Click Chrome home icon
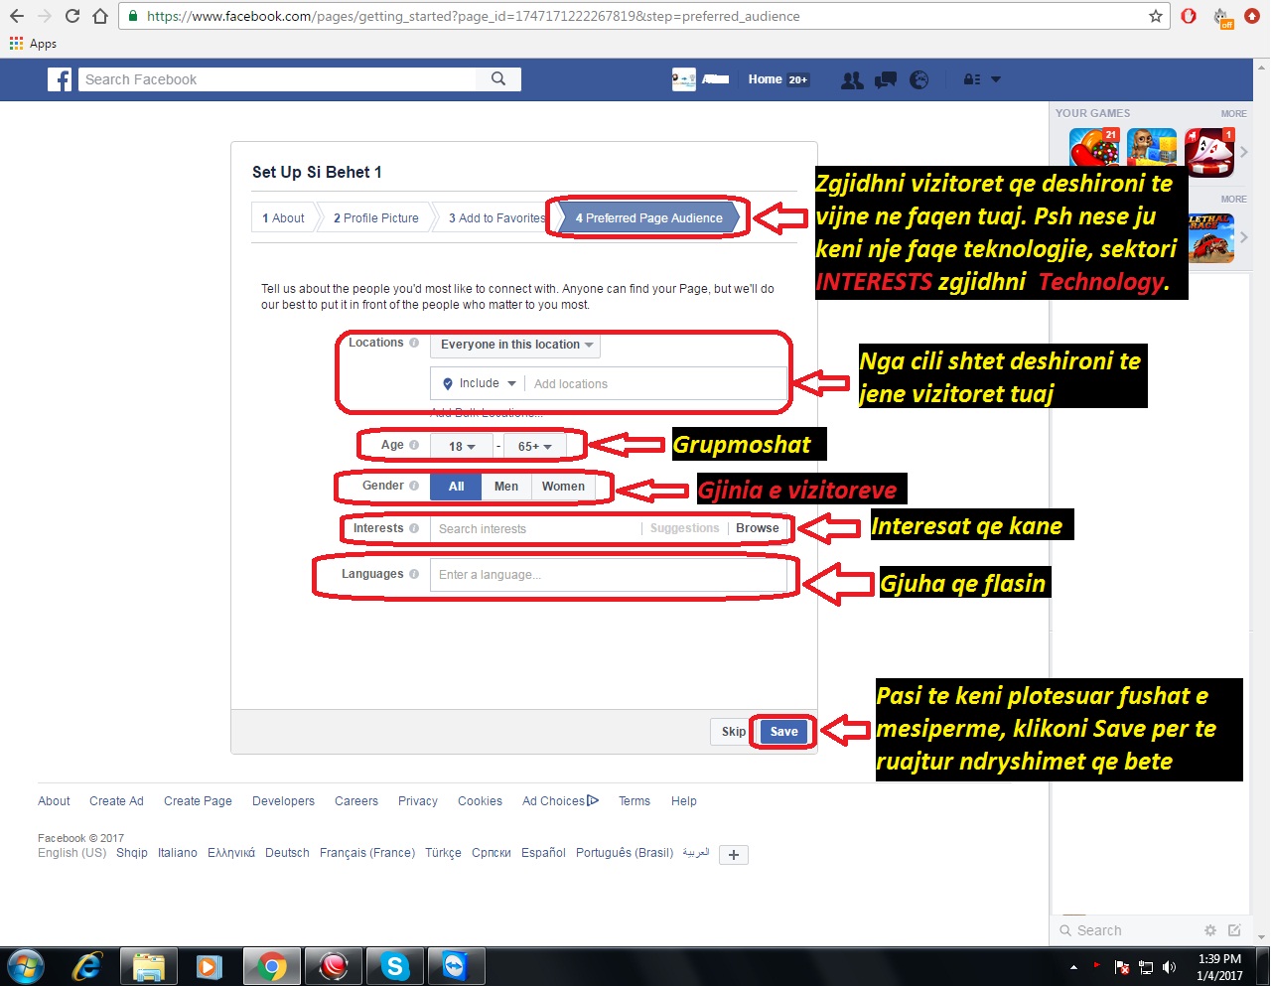Viewport: 1271px width, 986px height. point(99,16)
